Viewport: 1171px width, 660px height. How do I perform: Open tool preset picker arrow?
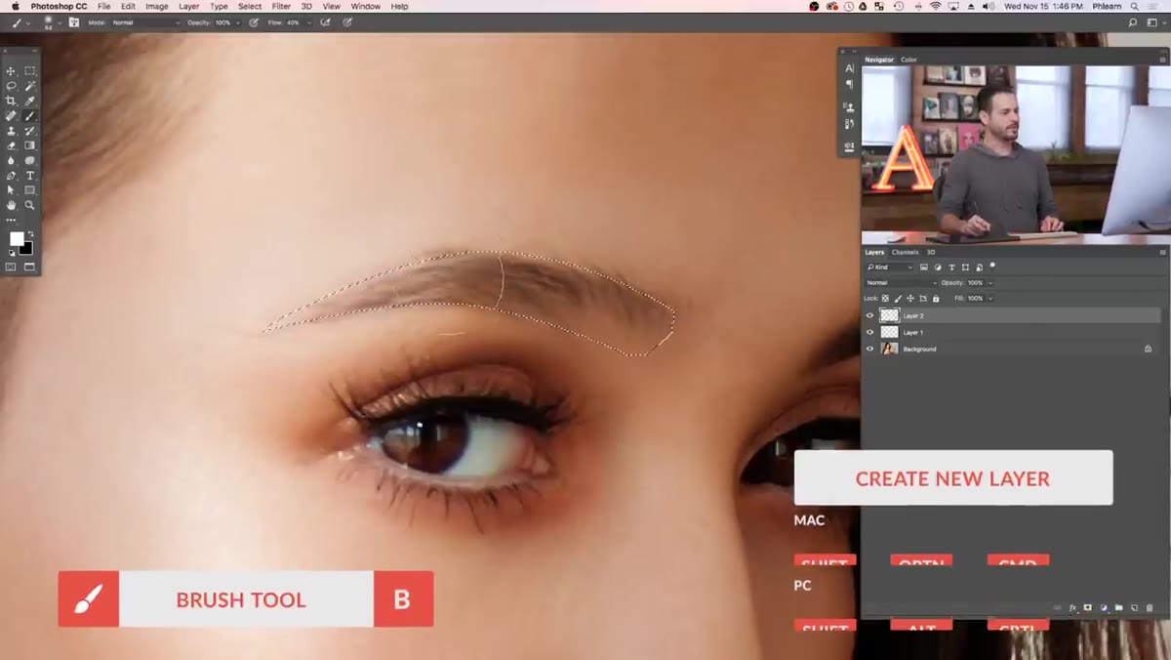point(28,21)
